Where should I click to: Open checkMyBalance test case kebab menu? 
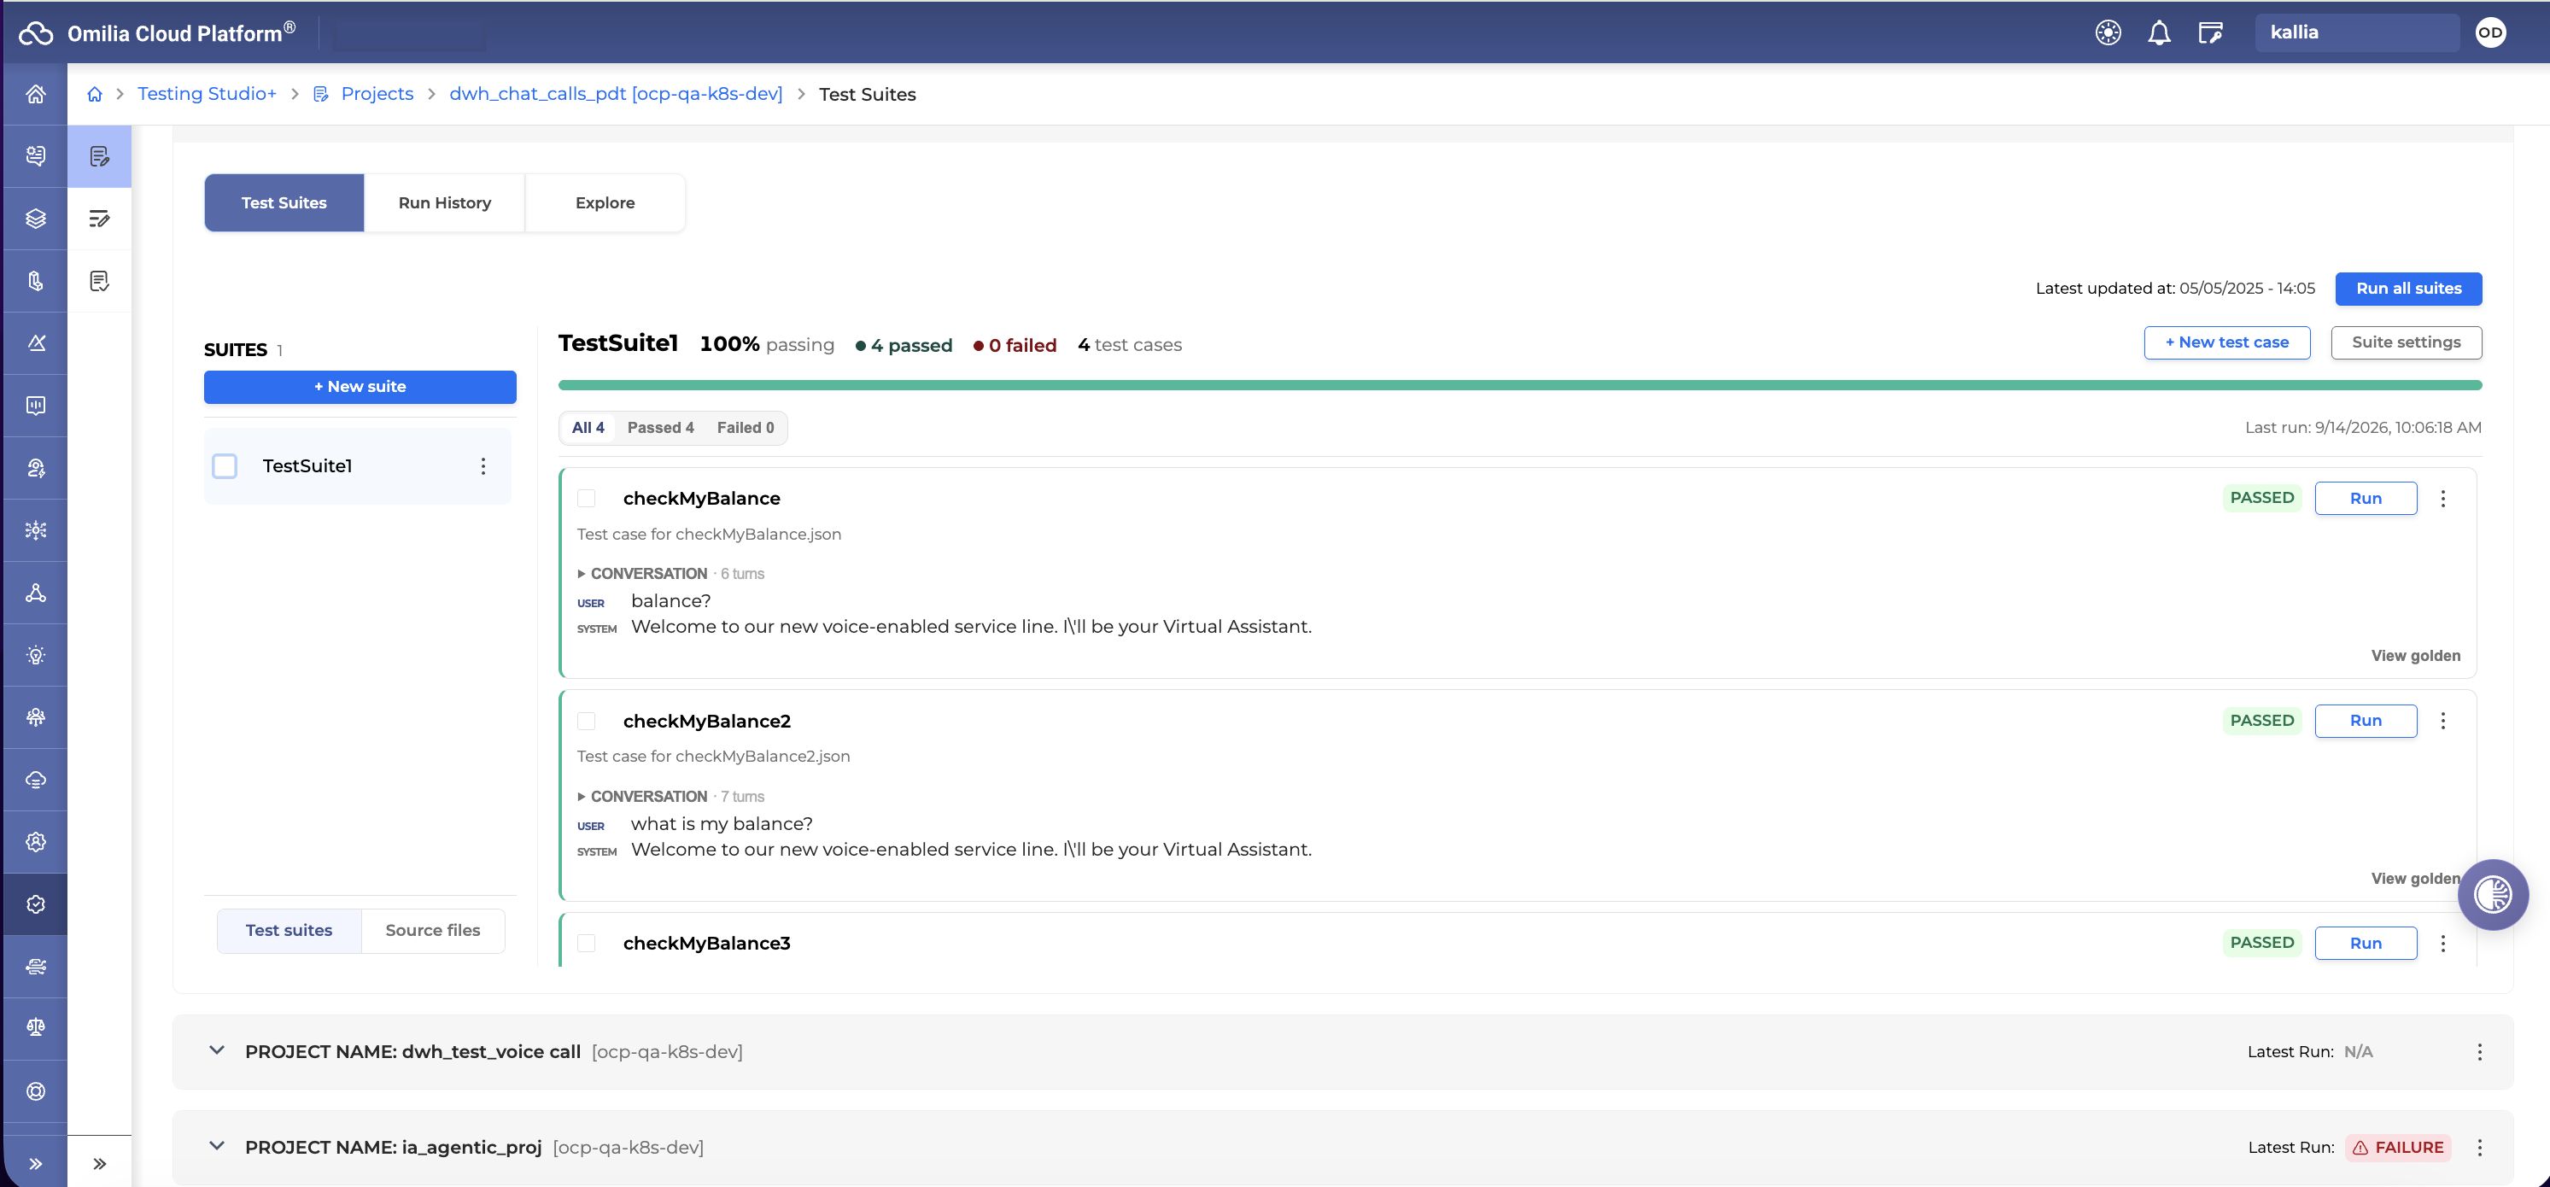tap(2443, 498)
